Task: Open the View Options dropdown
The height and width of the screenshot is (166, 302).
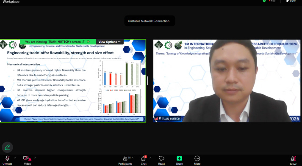Action: click(110, 42)
